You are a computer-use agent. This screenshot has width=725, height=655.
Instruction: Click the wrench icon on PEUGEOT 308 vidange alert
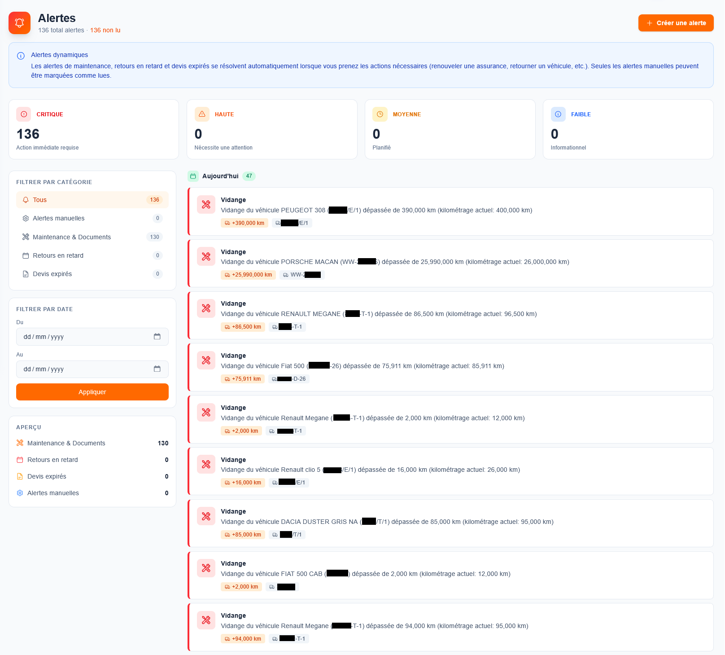click(206, 204)
